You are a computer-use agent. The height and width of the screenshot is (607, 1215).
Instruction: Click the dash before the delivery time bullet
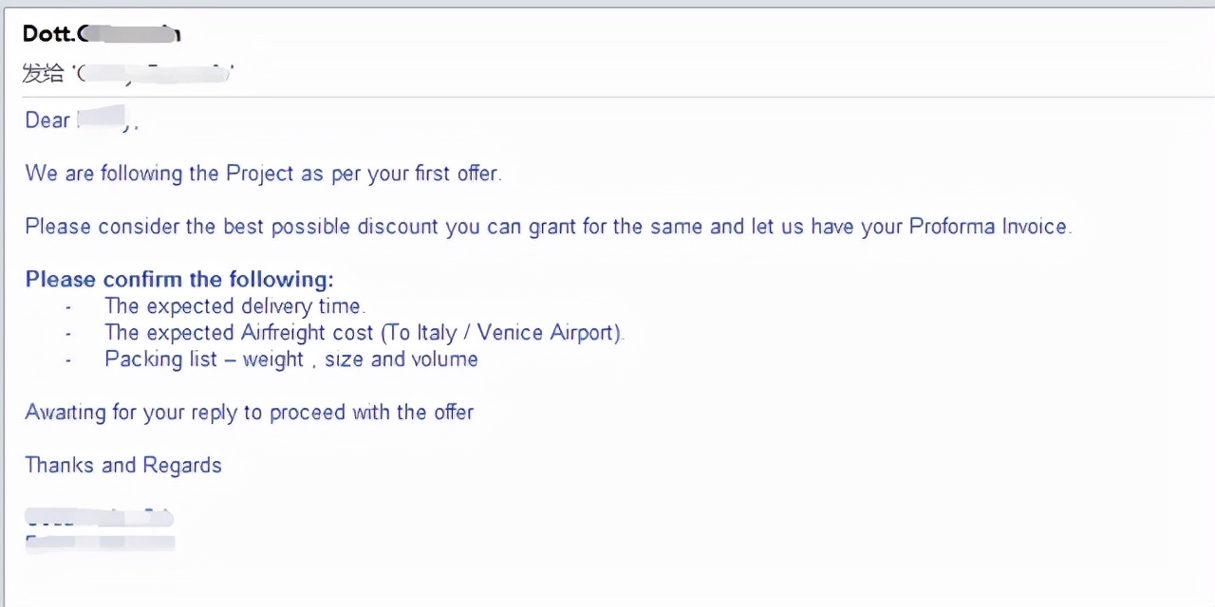[68, 307]
